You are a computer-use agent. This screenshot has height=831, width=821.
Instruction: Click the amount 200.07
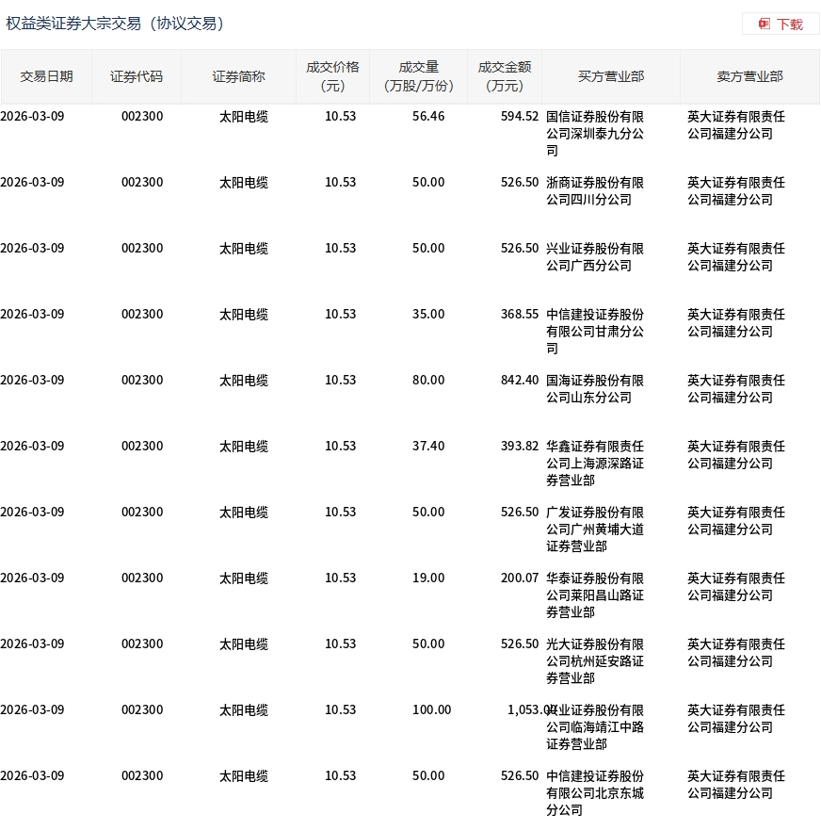coord(519,578)
